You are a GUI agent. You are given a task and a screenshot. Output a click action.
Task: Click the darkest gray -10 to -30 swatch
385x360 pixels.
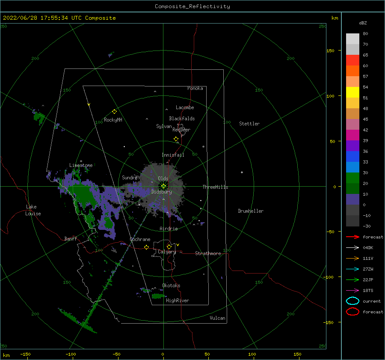(352, 221)
